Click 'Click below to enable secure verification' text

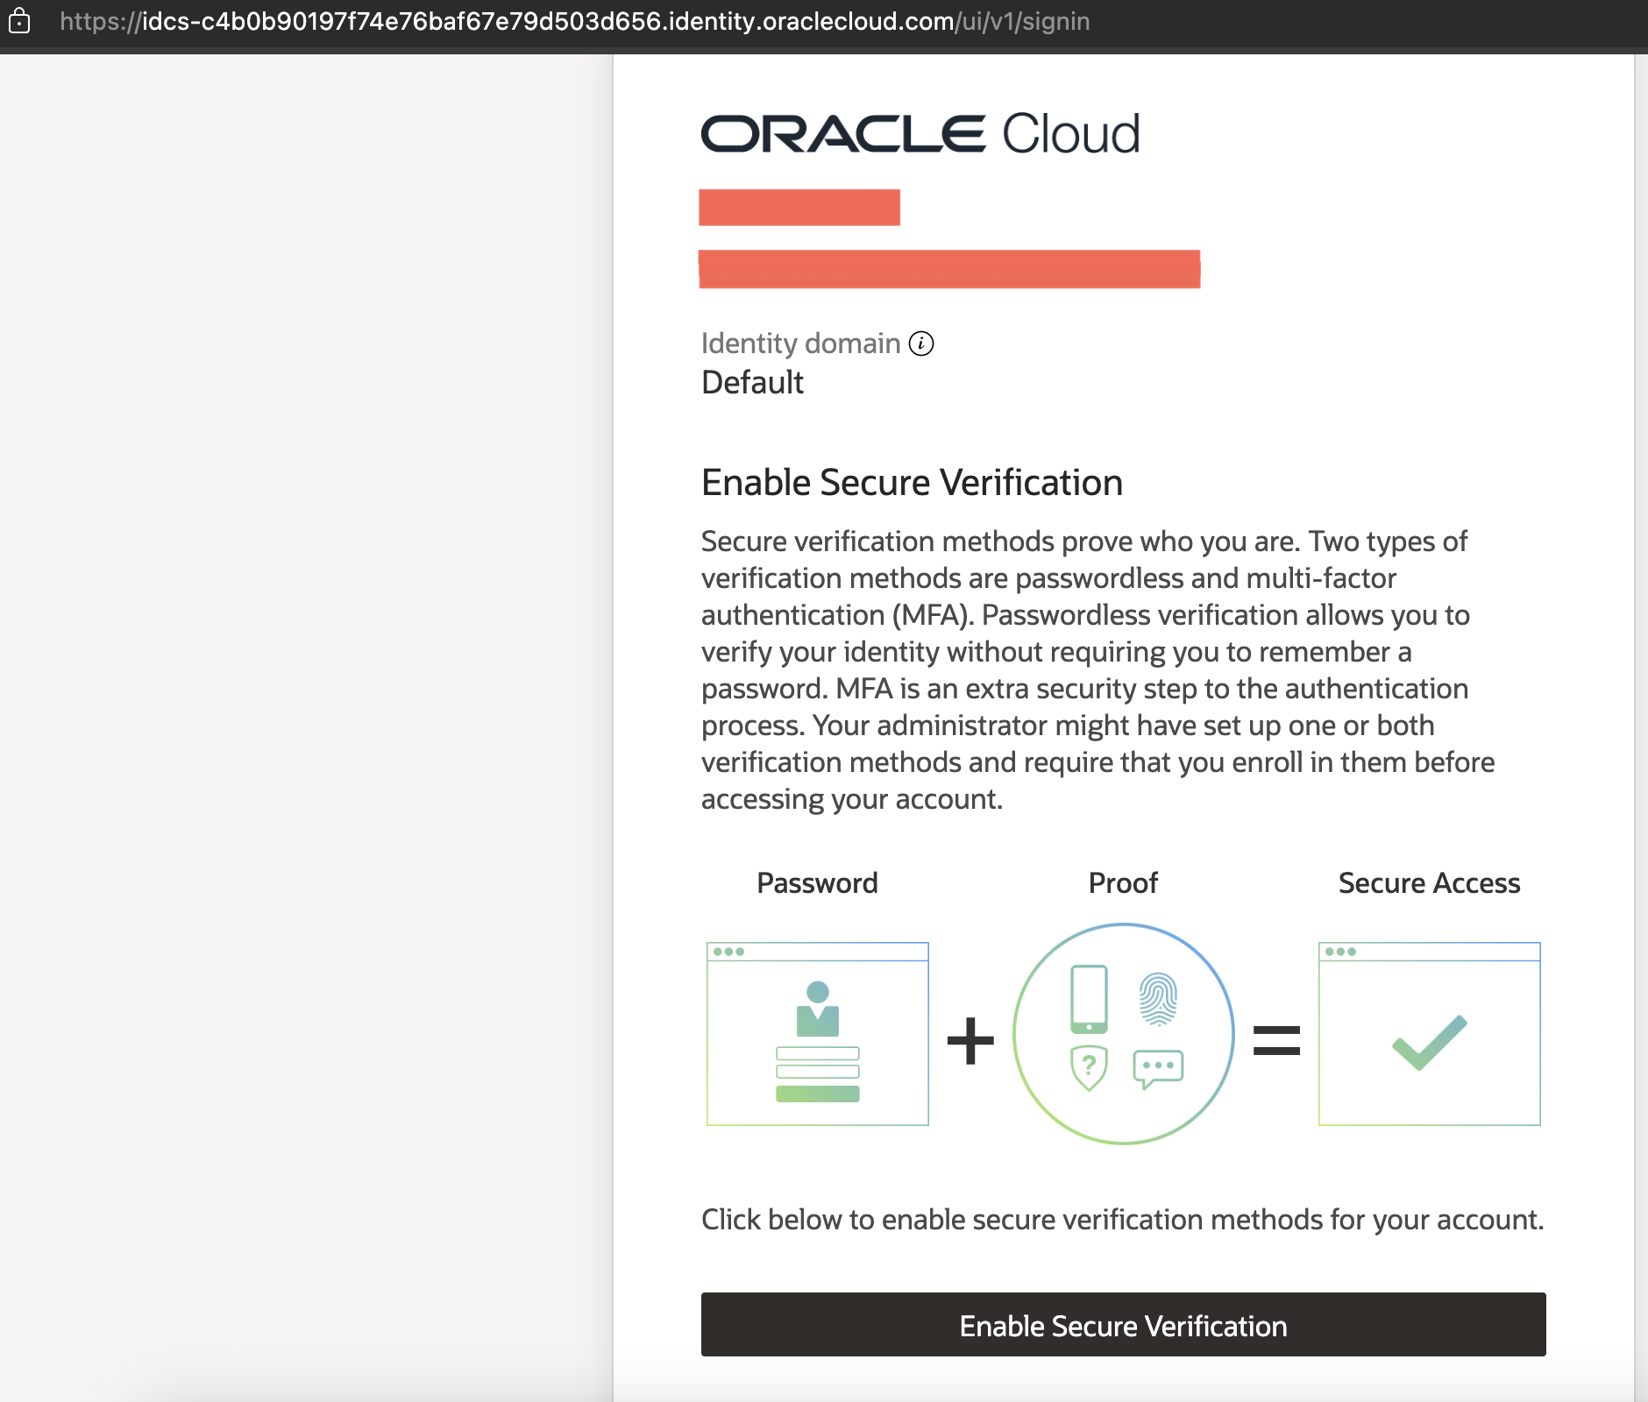(1122, 1220)
